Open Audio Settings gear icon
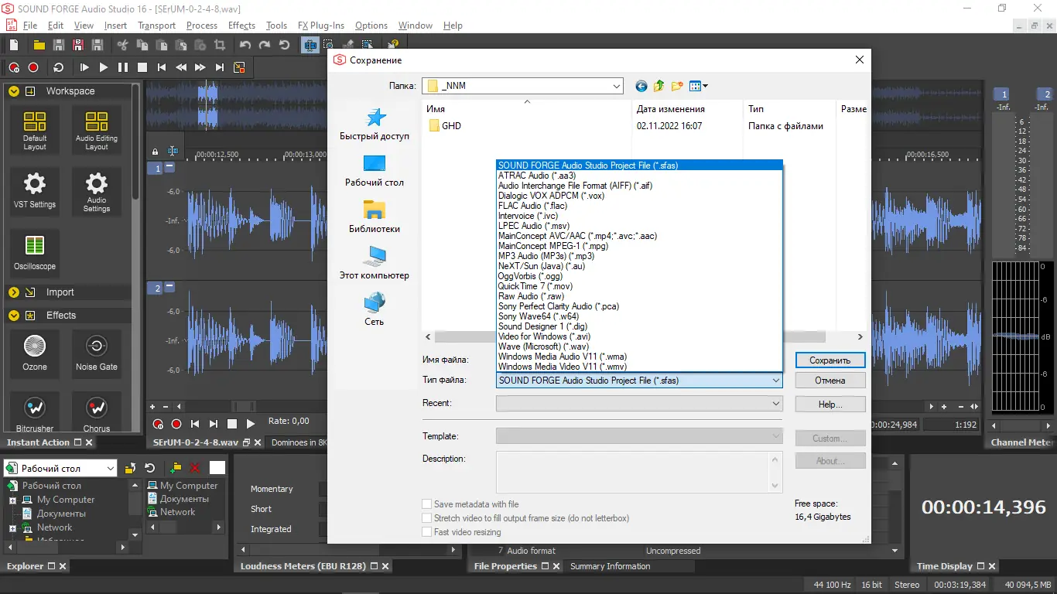The width and height of the screenshot is (1057, 594). [97, 191]
